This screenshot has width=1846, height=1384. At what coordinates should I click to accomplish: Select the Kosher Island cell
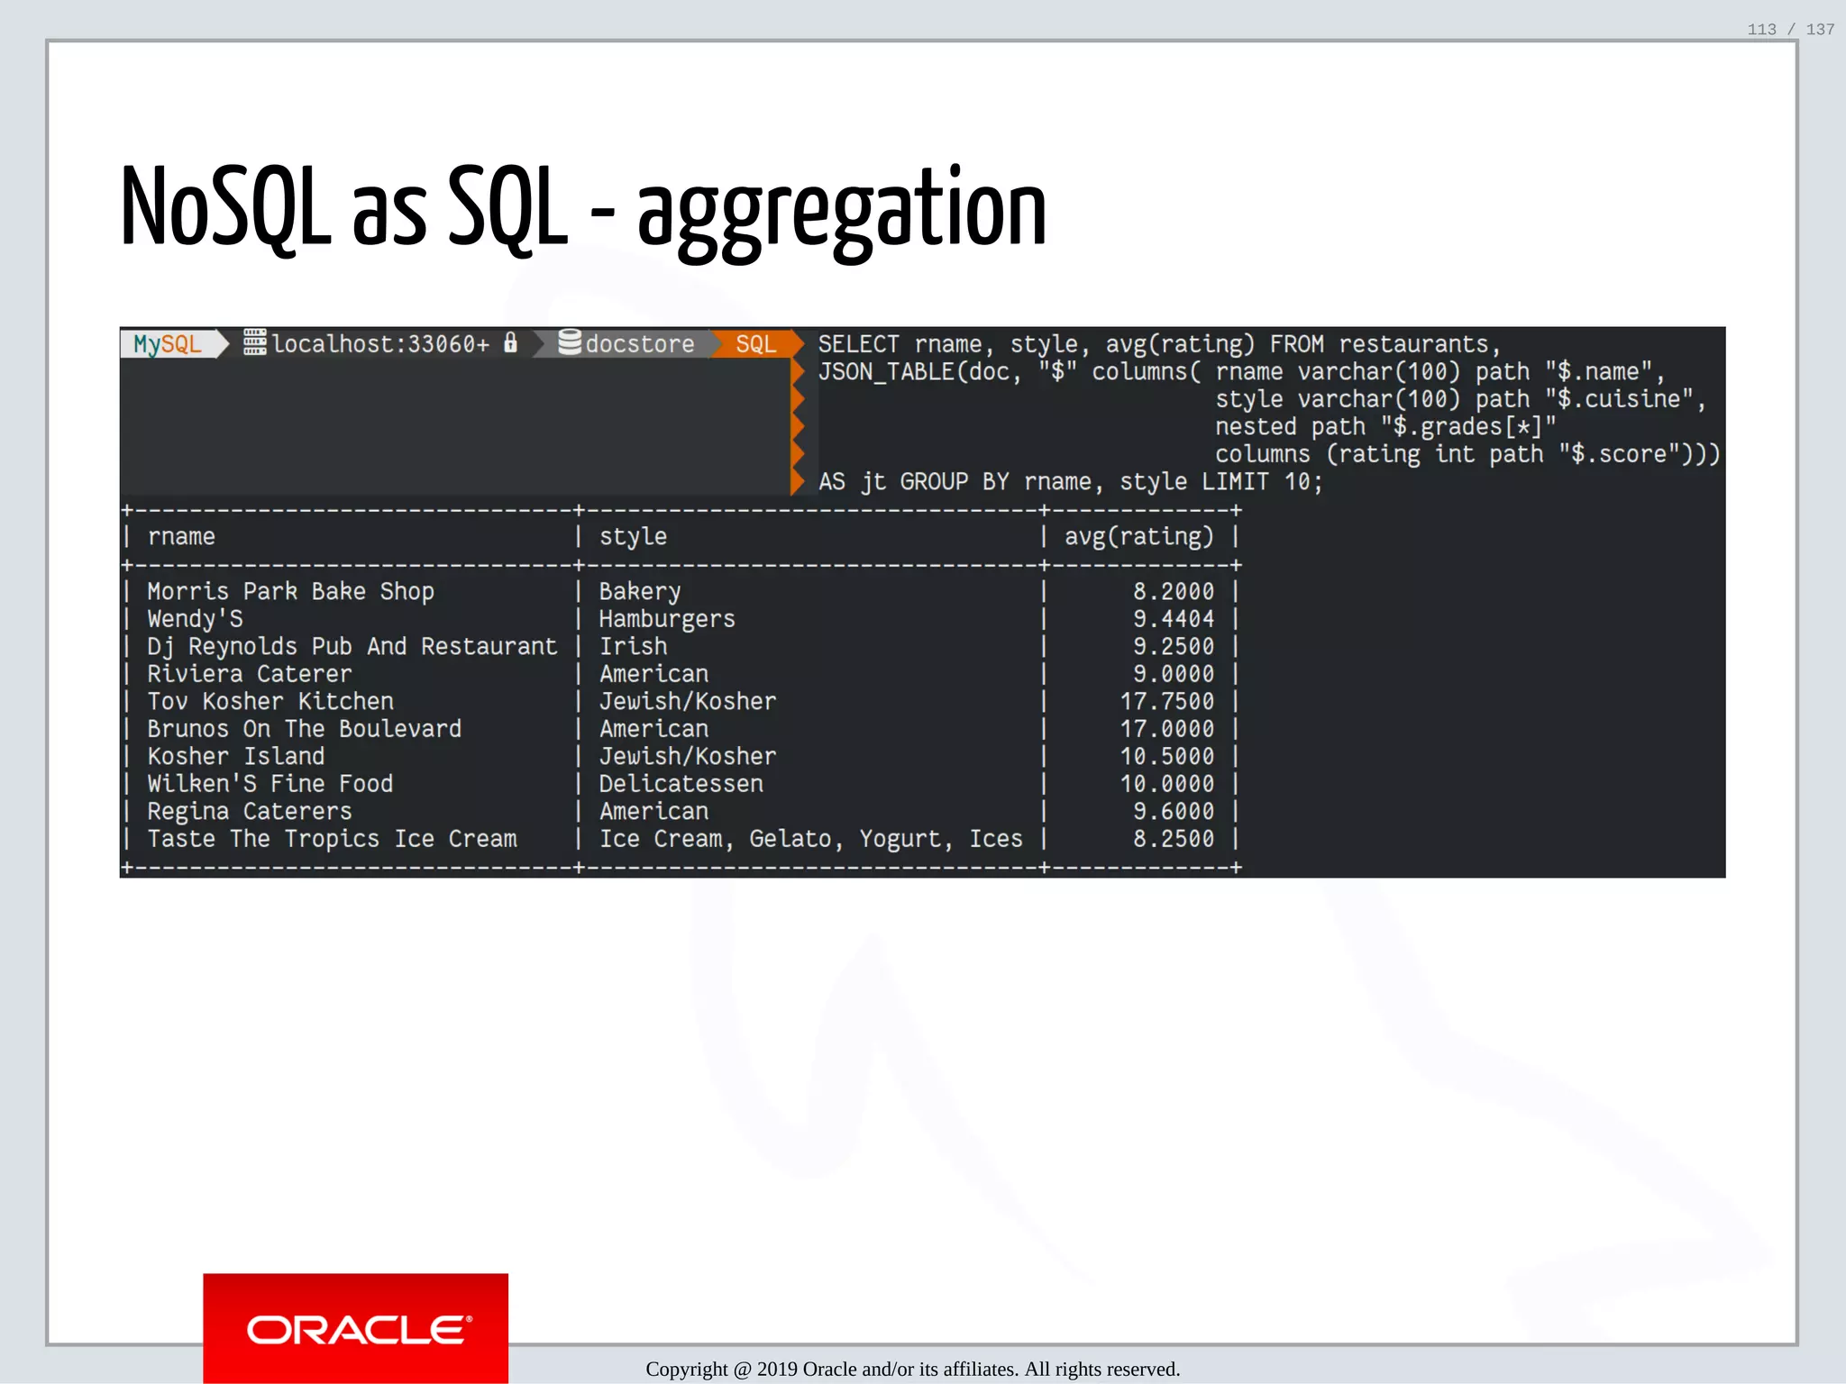tap(236, 757)
